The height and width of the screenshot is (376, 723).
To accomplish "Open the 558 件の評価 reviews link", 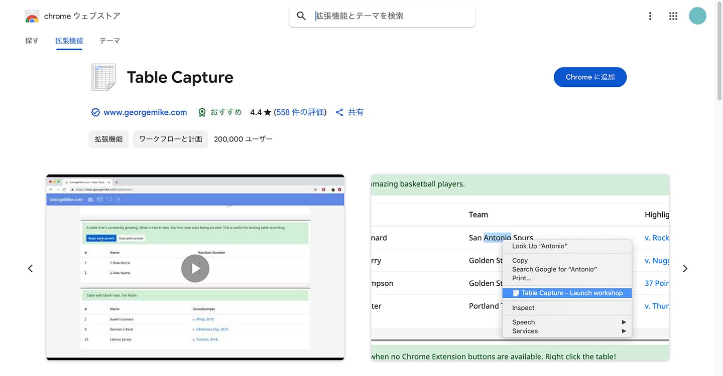I will tap(300, 112).
